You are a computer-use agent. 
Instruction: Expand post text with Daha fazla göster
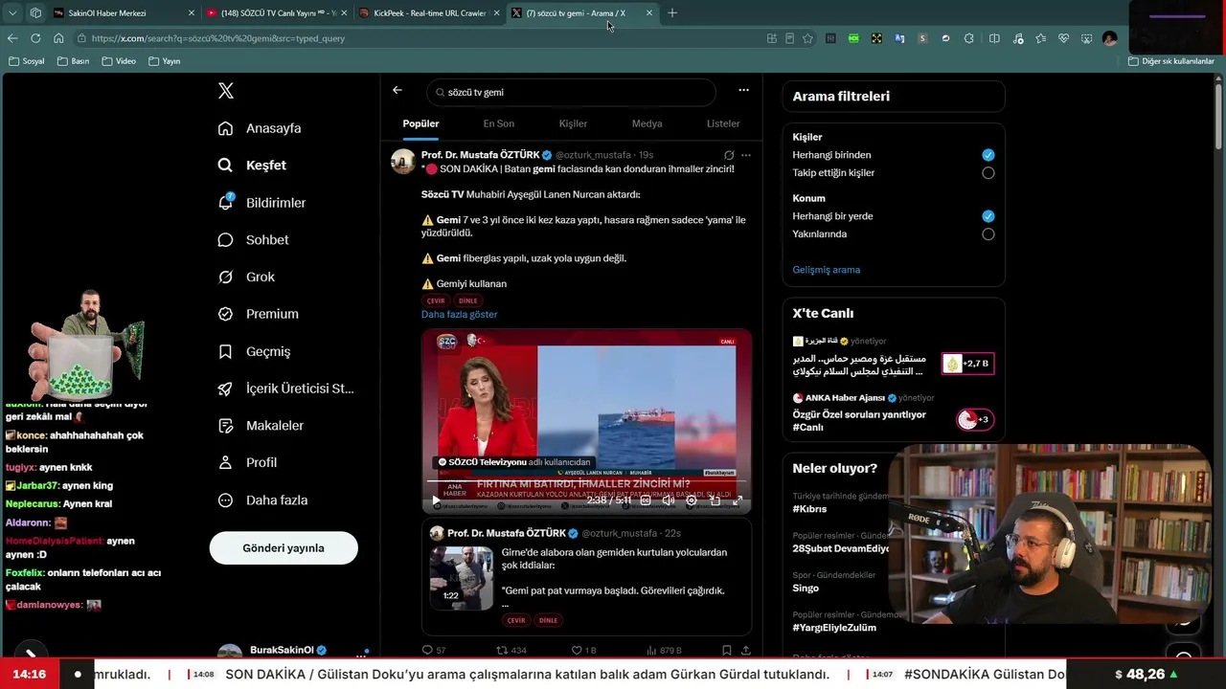point(460,315)
